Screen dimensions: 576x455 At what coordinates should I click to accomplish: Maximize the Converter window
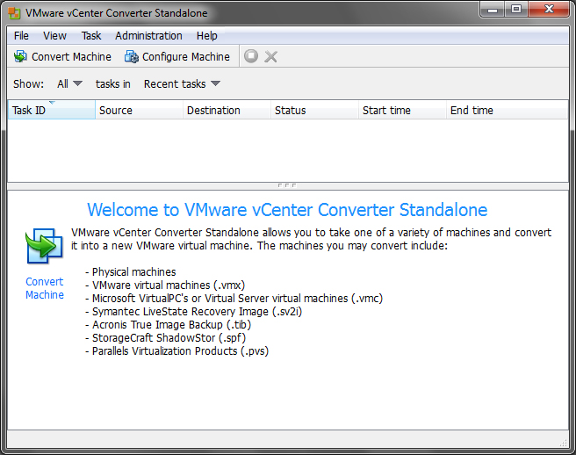516,9
